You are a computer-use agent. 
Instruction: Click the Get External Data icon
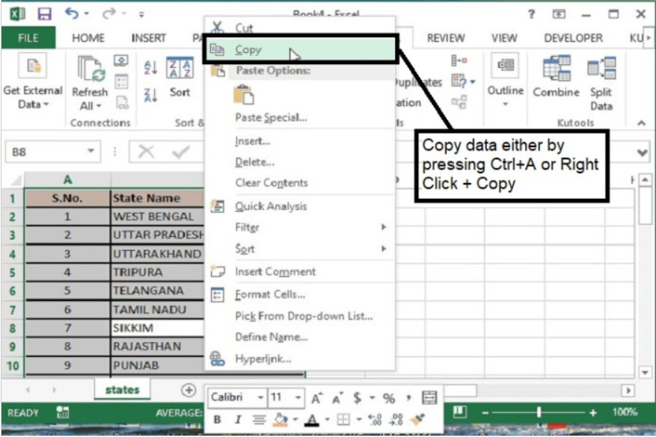[34, 66]
